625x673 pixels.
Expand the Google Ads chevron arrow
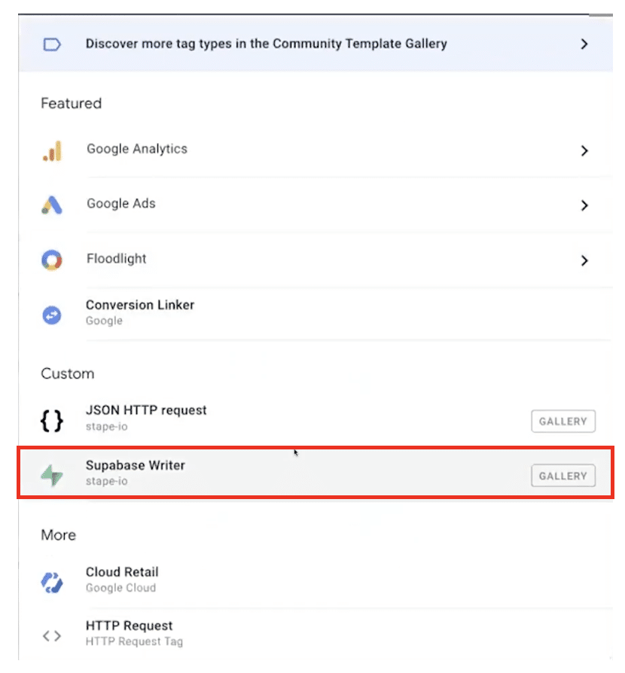(x=584, y=205)
